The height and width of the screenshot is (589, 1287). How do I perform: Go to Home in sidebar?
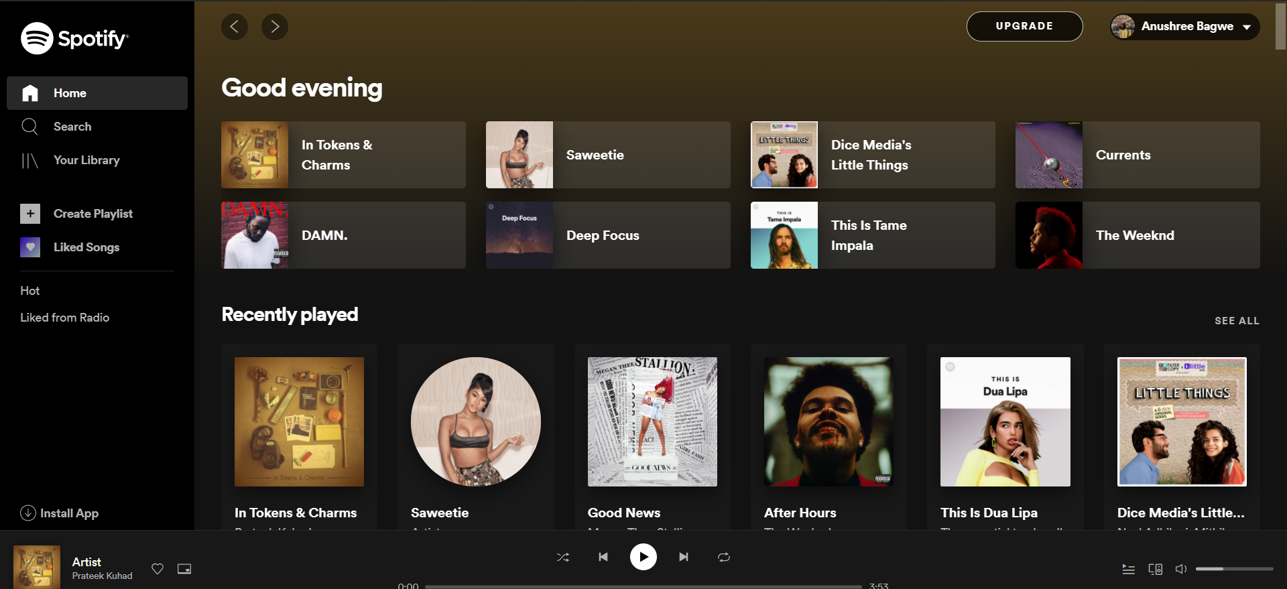pos(97,93)
